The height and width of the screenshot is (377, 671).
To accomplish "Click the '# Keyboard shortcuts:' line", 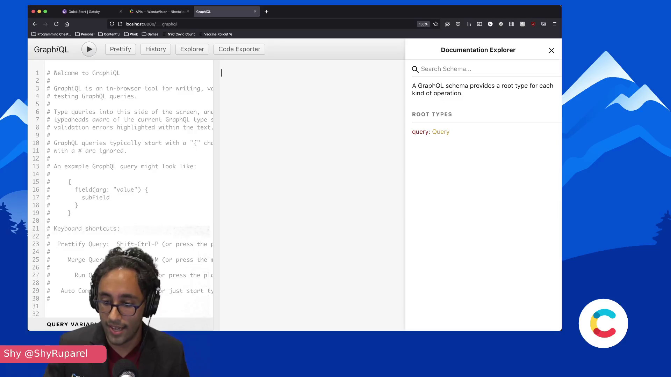I will click(83, 229).
